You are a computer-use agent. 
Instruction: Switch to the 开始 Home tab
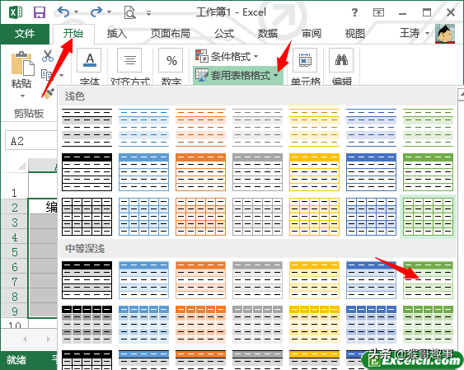(x=73, y=34)
